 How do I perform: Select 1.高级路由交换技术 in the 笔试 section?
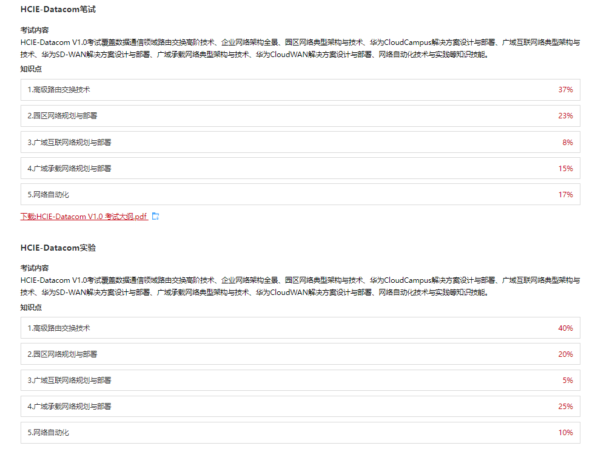(x=300, y=90)
